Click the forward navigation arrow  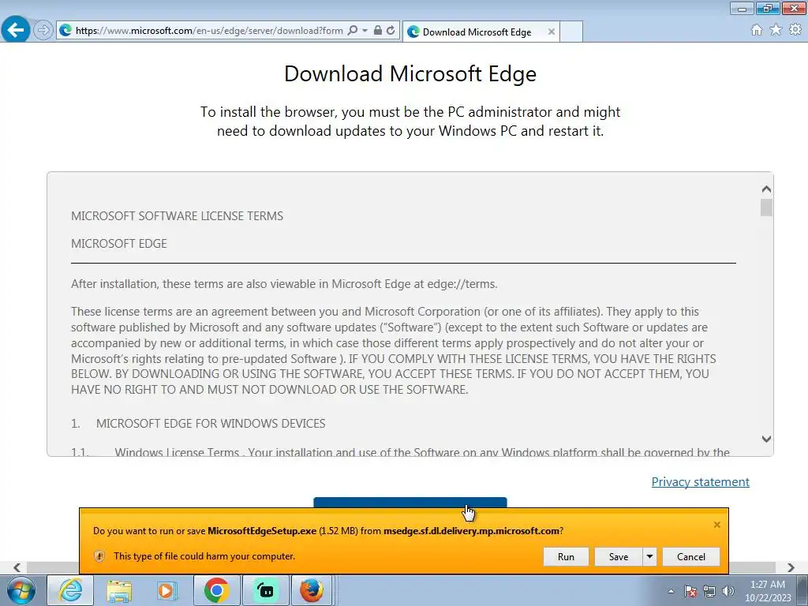tap(43, 30)
